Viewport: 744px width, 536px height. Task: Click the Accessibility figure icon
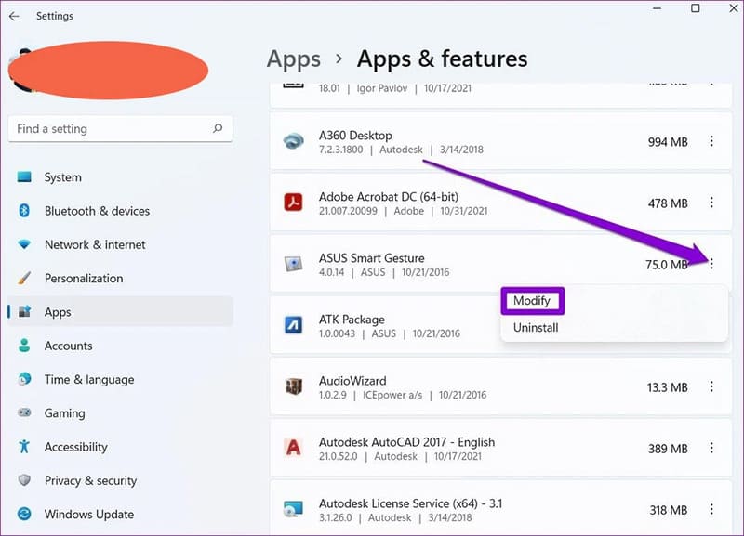coord(24,447)
